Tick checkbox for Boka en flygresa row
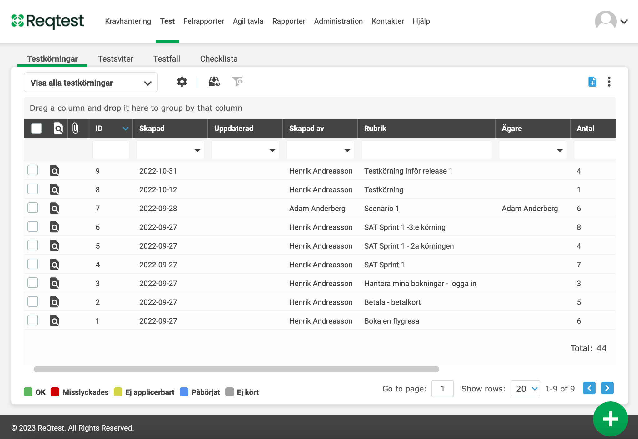638x439 pixels. 33,320
